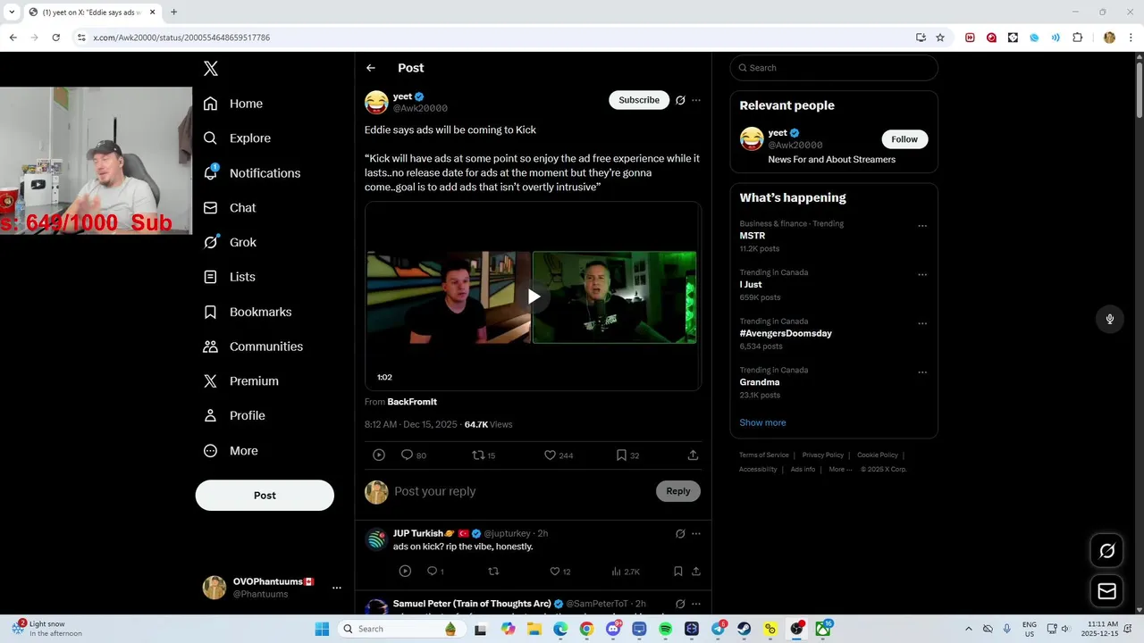
Task: View analytics for JUP Turkish's reply
Action: click(626, 572)
